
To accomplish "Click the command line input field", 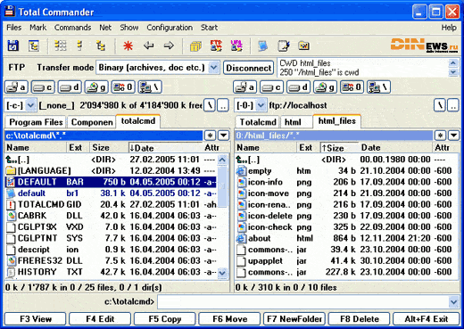I will (x=303, y=302).
